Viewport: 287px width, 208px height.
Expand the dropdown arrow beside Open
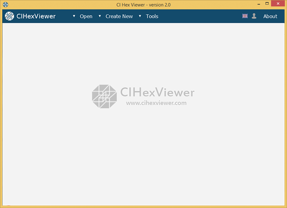[74, 16]
